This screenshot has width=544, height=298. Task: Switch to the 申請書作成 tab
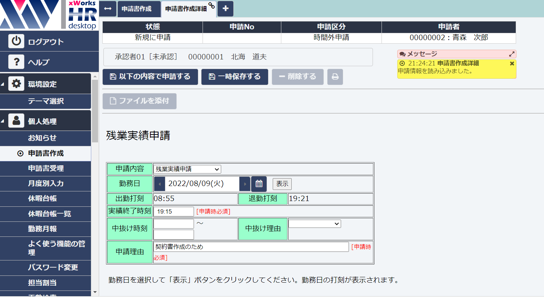coord(136,9)
